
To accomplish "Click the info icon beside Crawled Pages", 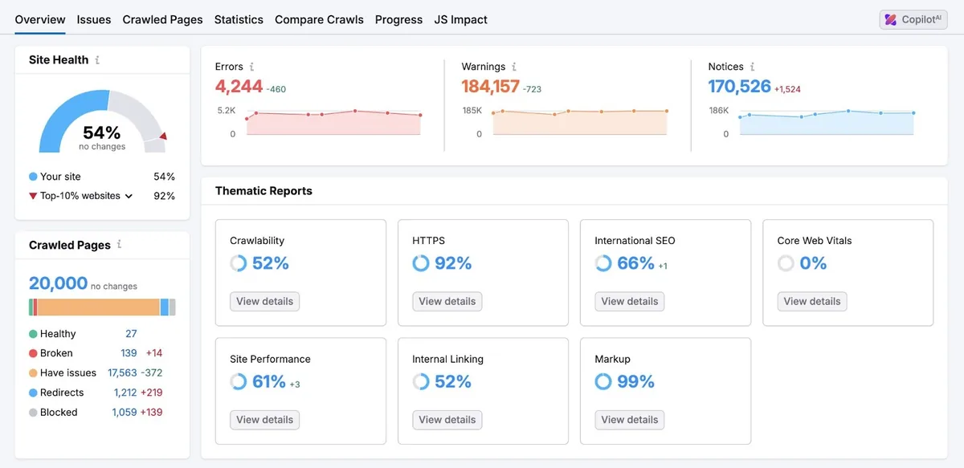I will click(x=120, y=245).
